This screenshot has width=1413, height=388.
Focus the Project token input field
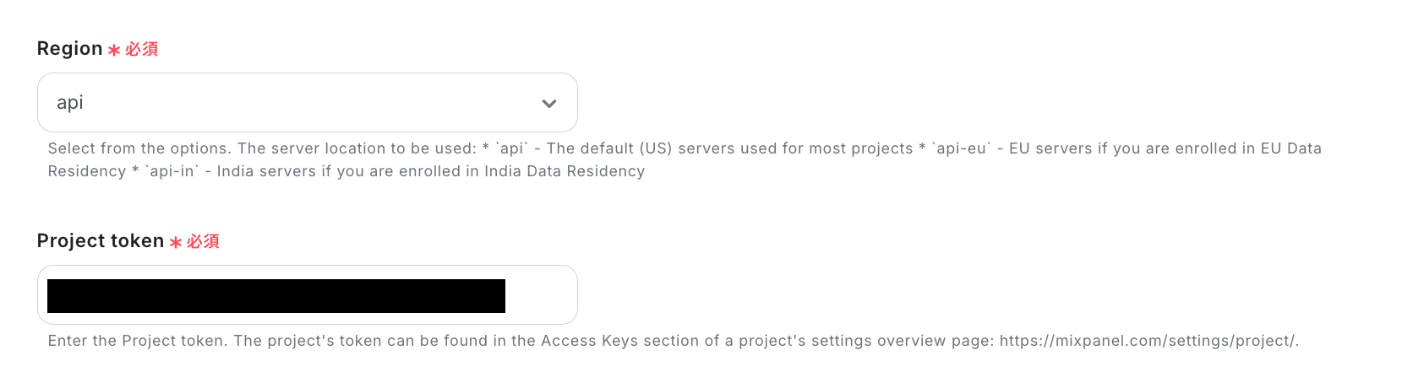(x=541, y=295)
